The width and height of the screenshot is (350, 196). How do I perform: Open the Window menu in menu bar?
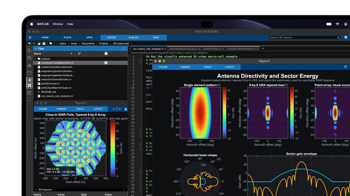click(x=58, y=24)
